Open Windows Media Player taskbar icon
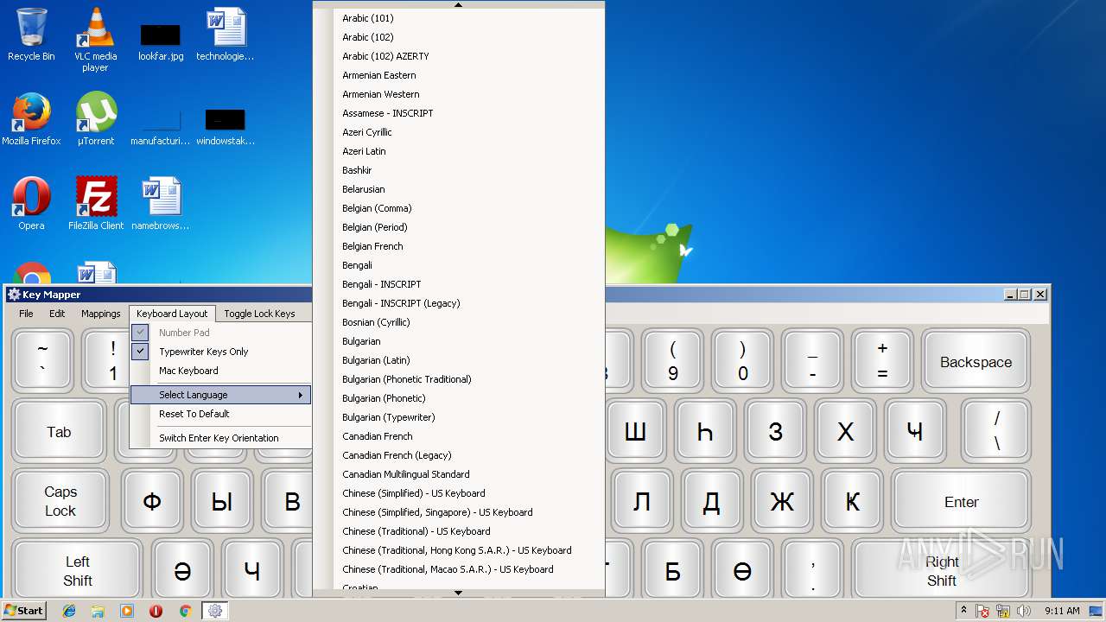 tap(127, 611)
